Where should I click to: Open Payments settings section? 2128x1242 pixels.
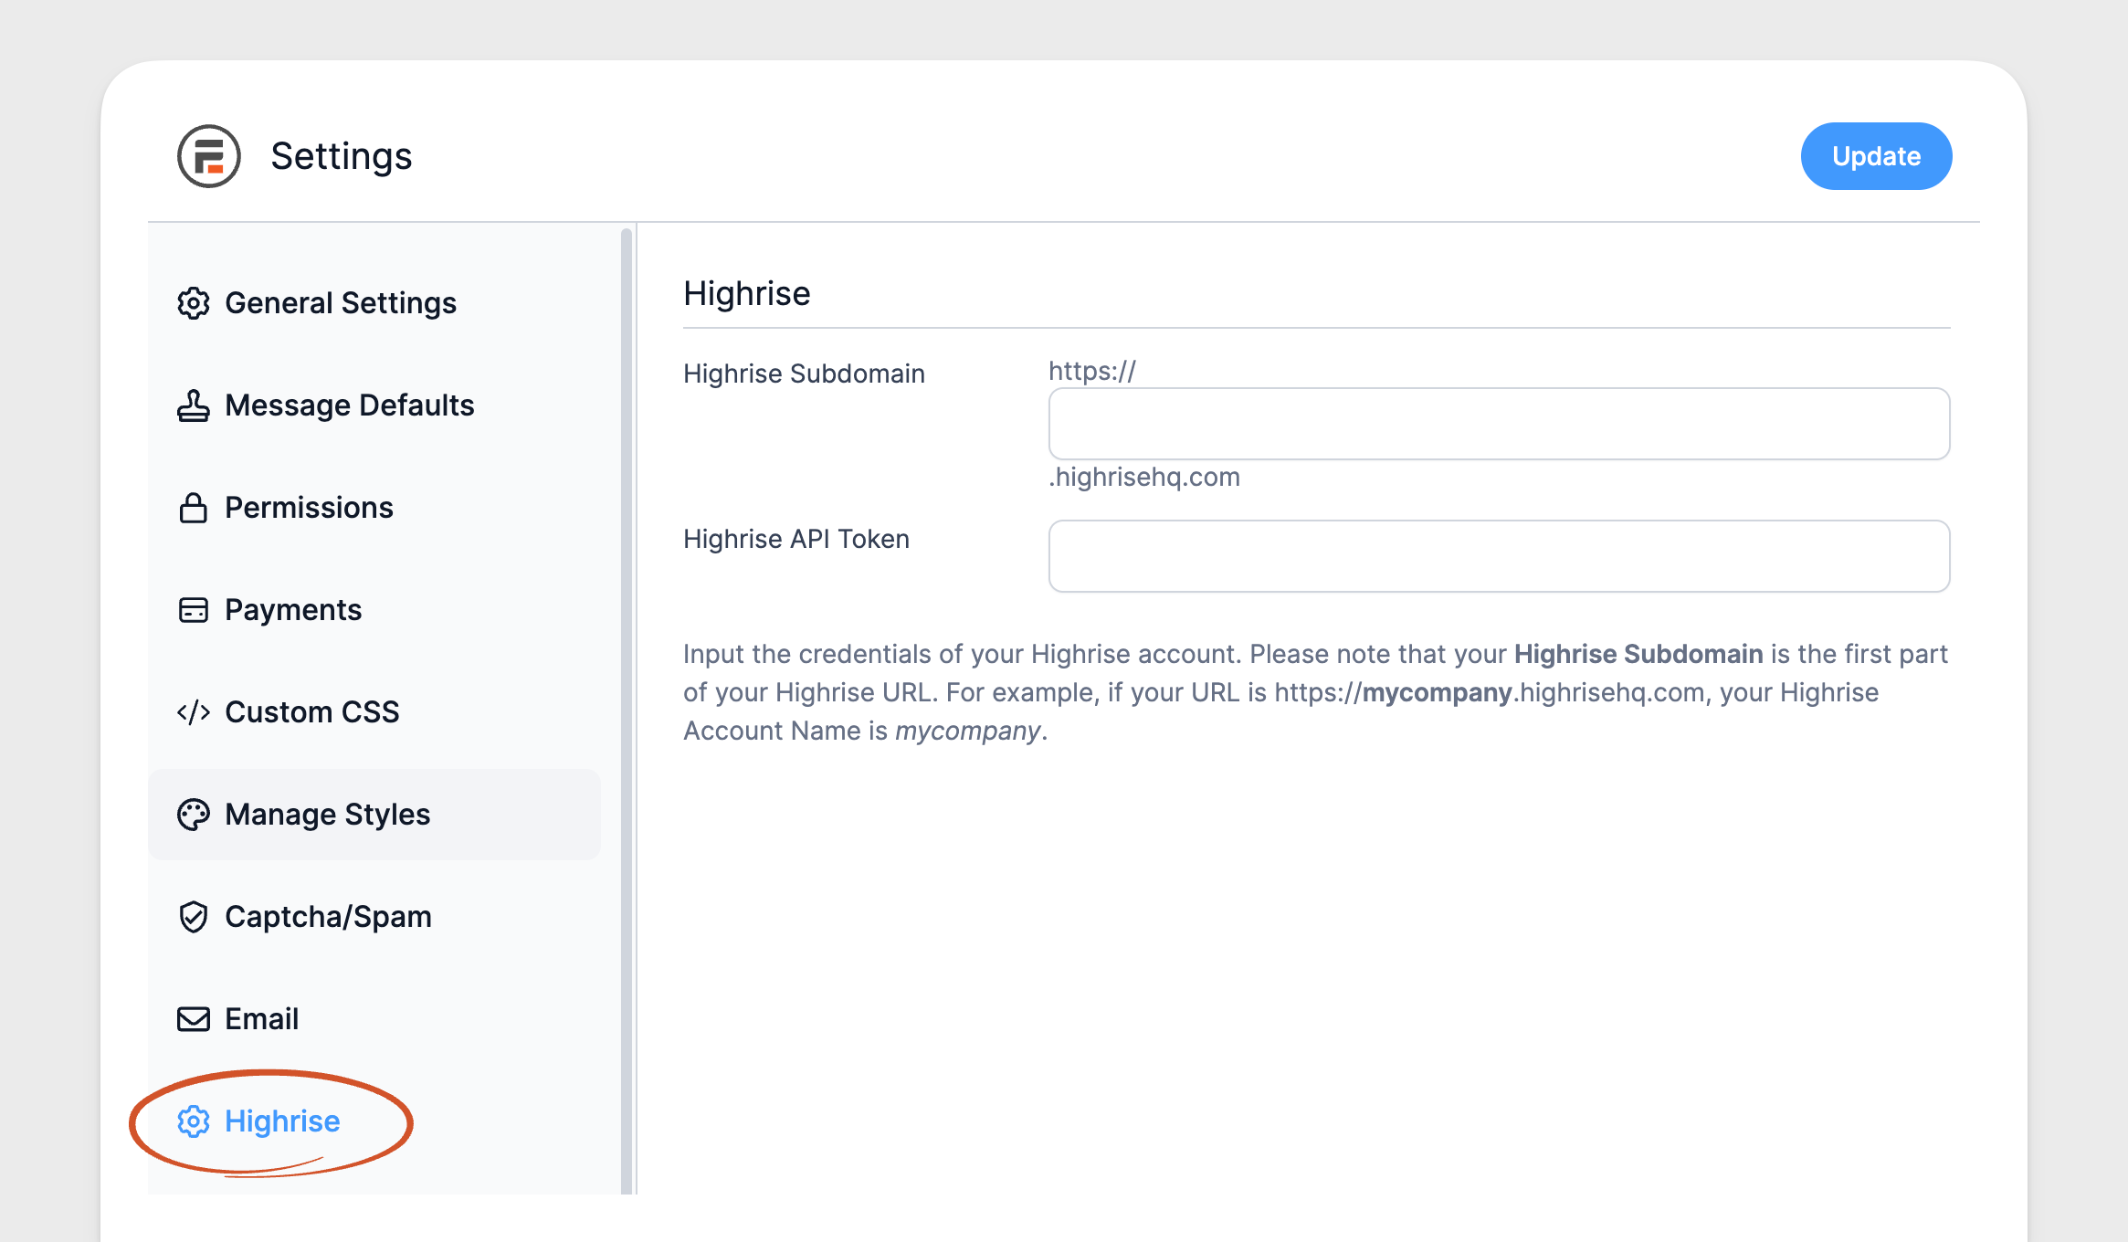click(x=374, y=610)
